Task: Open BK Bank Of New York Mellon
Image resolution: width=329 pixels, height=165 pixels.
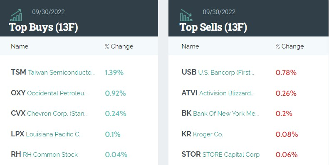Action: coord(220,114)
